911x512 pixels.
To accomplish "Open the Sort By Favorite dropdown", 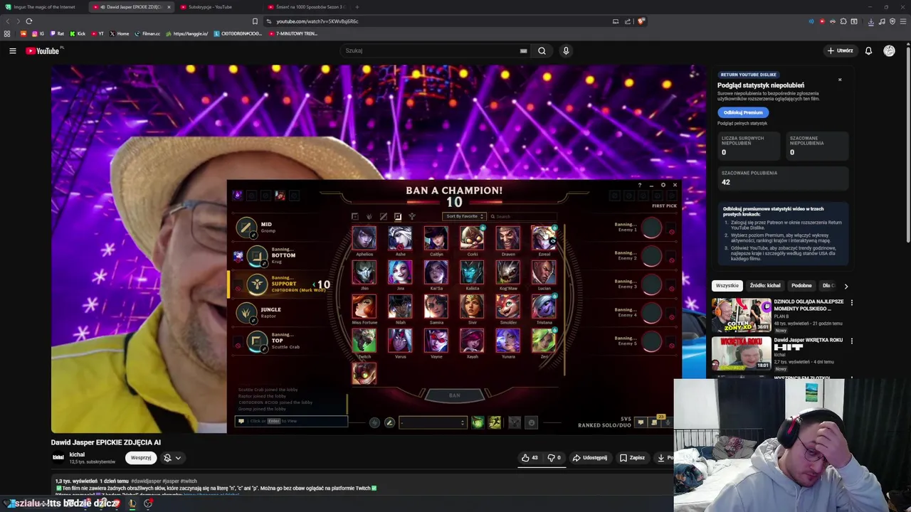I will tap(464, 216).
